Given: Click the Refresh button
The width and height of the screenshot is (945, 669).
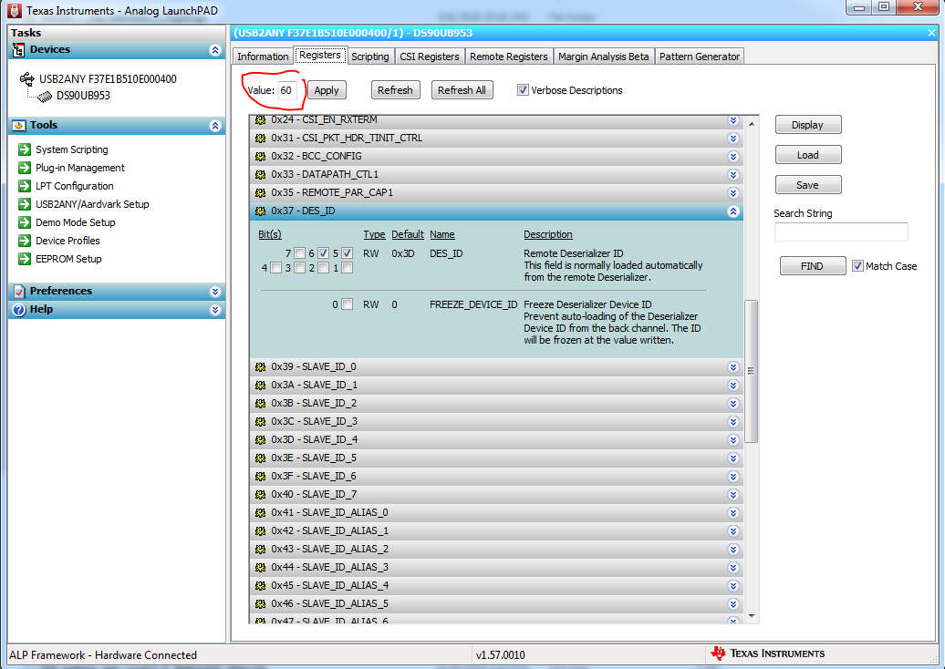Looking at the screenshot, I should [x=395, y=90].
